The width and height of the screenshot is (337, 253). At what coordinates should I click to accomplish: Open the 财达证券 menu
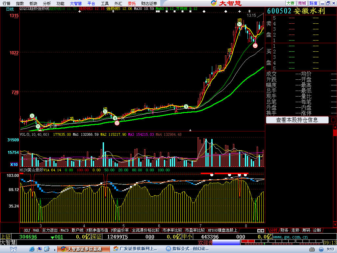coord(149,3)
